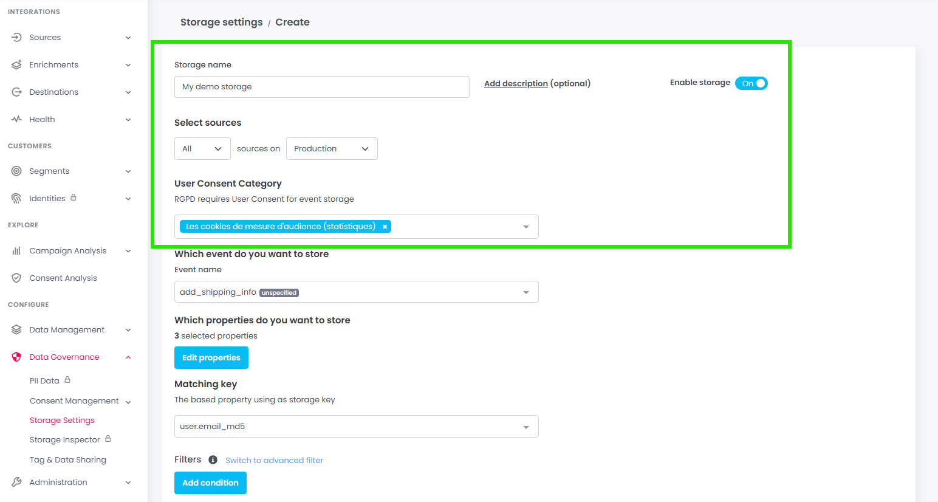Click the Destinations sidebar icon
The image size is (938, 502).
click(x=16, y=92)
